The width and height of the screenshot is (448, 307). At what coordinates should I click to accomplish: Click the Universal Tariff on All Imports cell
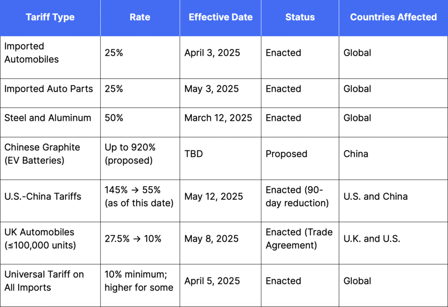tap(50, 286)
